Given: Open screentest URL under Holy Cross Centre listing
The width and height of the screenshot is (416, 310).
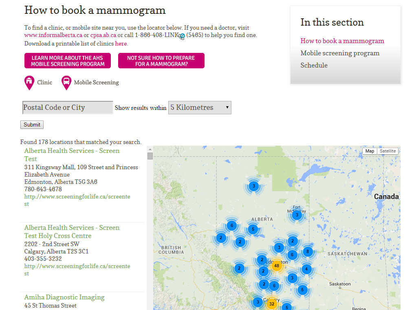Looking at the screenshot, I should (x=77, y=270).
